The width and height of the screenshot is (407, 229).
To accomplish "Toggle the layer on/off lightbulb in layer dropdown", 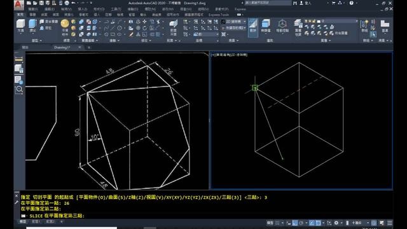I will (x=306, y=21).
